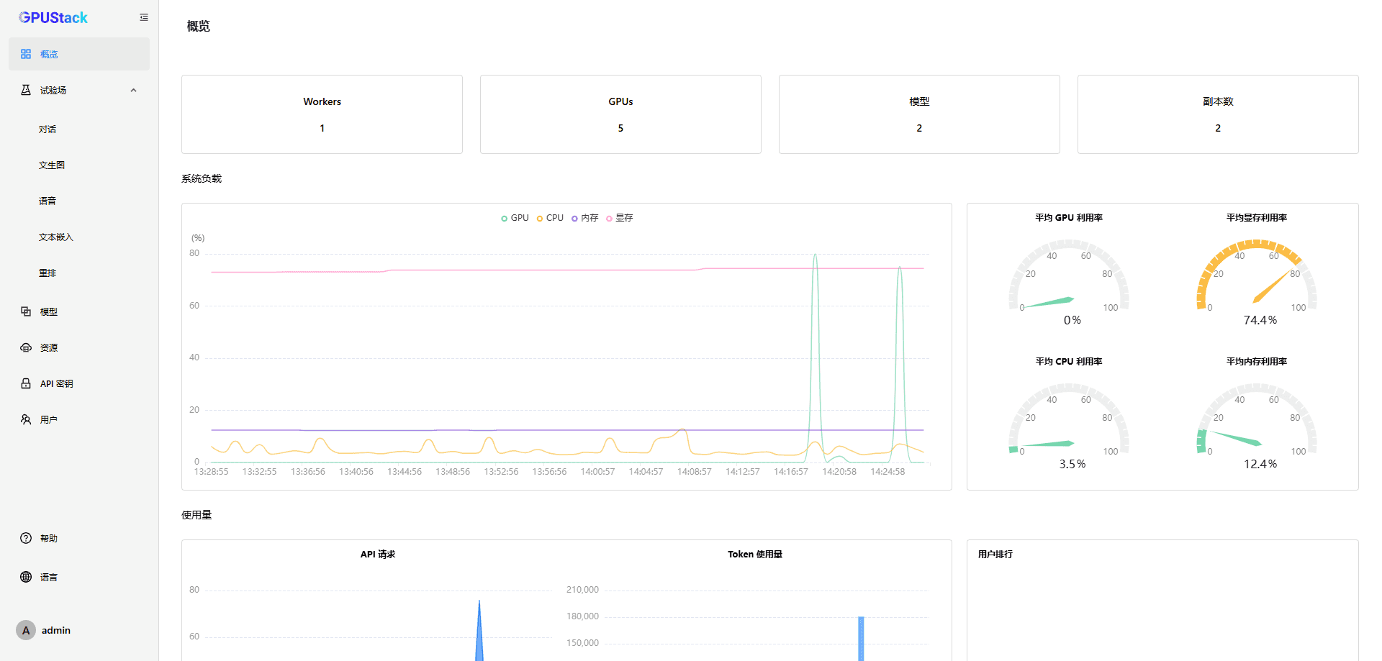The width and height of the screenshot is (1382, 661).
Task: Click the 74.4% gauge value
Action: pyautogui.click(x=1260, y=320)
